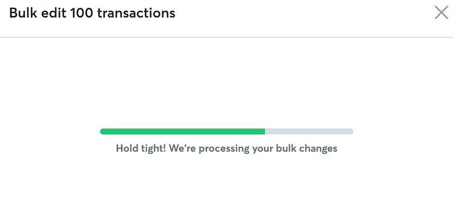The height and width of the screenshot is (200, 454).
Task: Click the green filled part of the progress bar
Action: 182,131
